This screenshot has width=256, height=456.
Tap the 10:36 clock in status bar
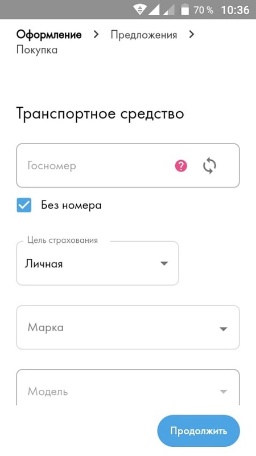pyautogui.click(x=235, y=10)
